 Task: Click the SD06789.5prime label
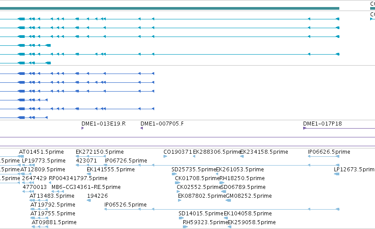point(243,187)
